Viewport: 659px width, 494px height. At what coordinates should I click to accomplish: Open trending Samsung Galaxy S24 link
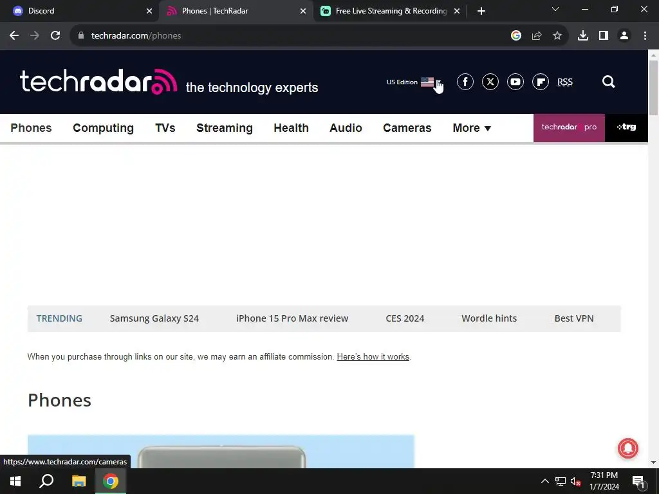point(154,318)
